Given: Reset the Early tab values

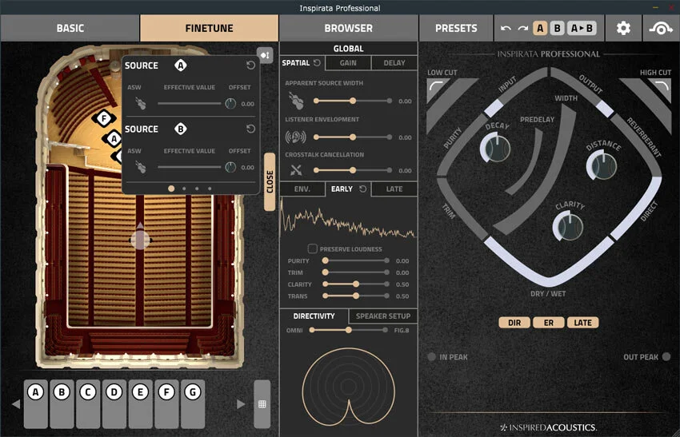Looking at the screenshot, I should 363,189.
